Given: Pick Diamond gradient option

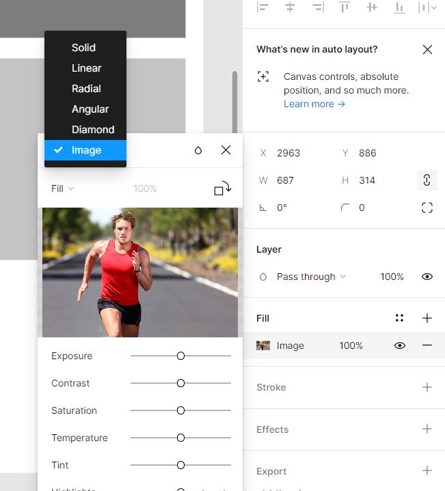Looking at the screenshot, I should pos(92,130).
